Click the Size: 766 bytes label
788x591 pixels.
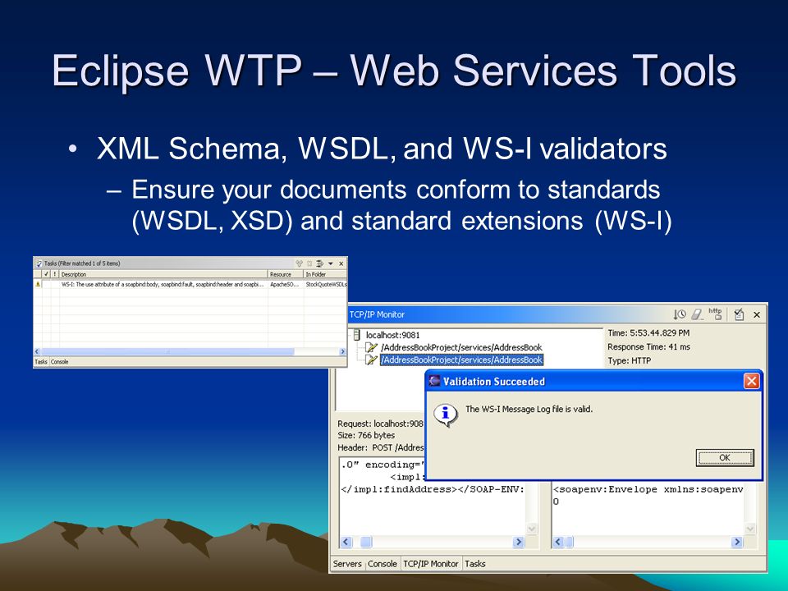366,435
